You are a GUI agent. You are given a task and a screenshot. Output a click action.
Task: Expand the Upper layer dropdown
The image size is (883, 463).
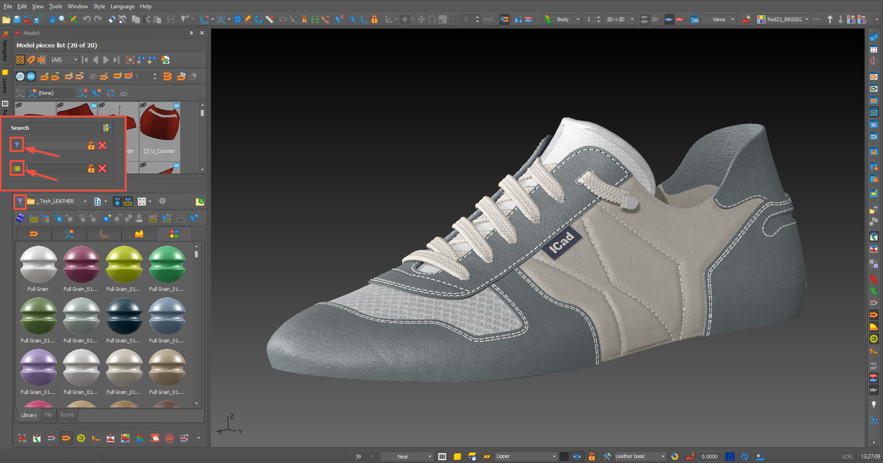coord(554,457)
